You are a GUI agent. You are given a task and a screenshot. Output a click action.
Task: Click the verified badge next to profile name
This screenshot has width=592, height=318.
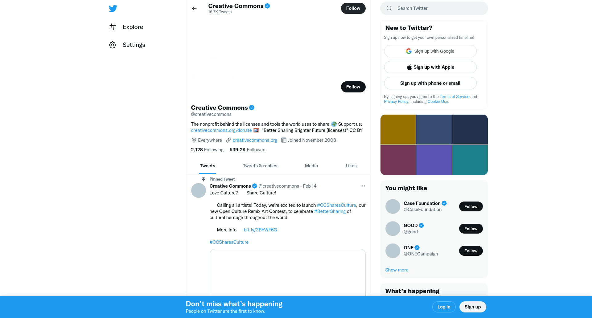click(252, 108)
